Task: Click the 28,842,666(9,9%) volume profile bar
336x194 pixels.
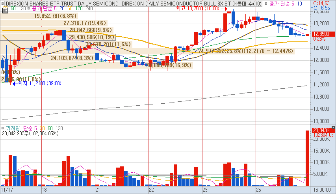Action: click(57, 30)
